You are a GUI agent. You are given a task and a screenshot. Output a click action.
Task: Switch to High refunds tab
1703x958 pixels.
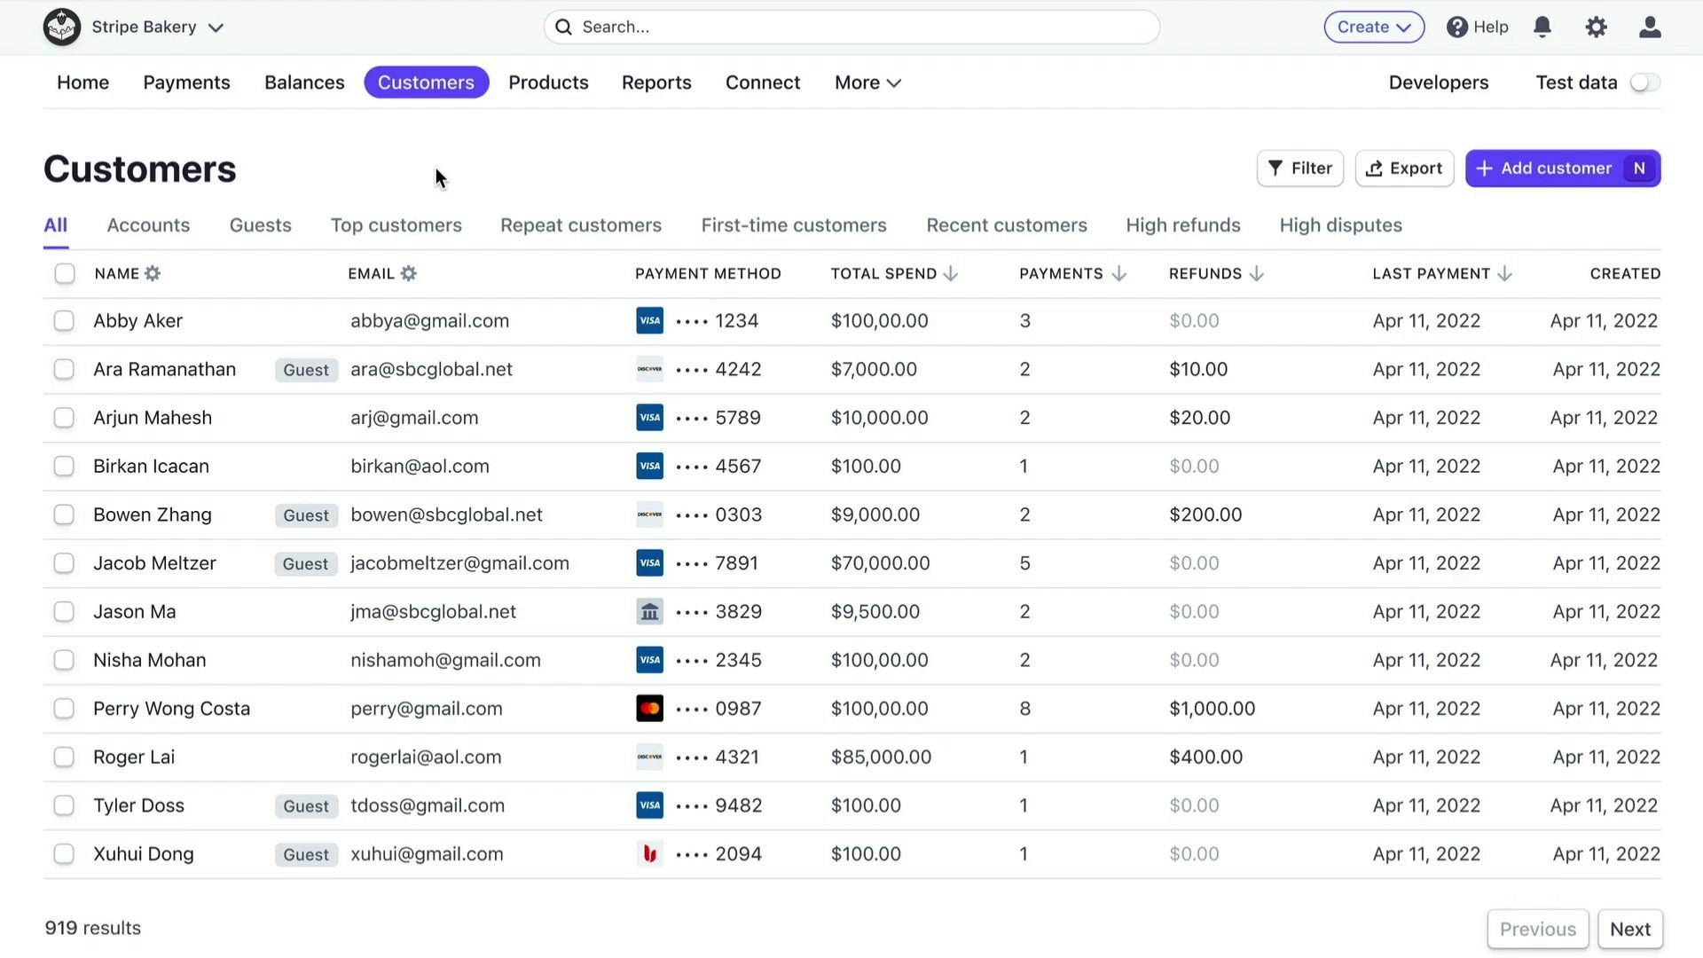(1183, 225)
